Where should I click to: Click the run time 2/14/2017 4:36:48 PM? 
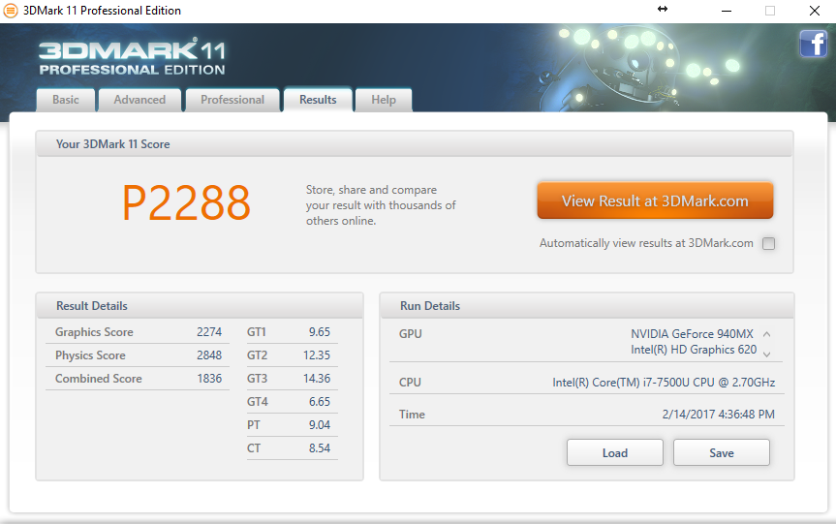point(718,415)
